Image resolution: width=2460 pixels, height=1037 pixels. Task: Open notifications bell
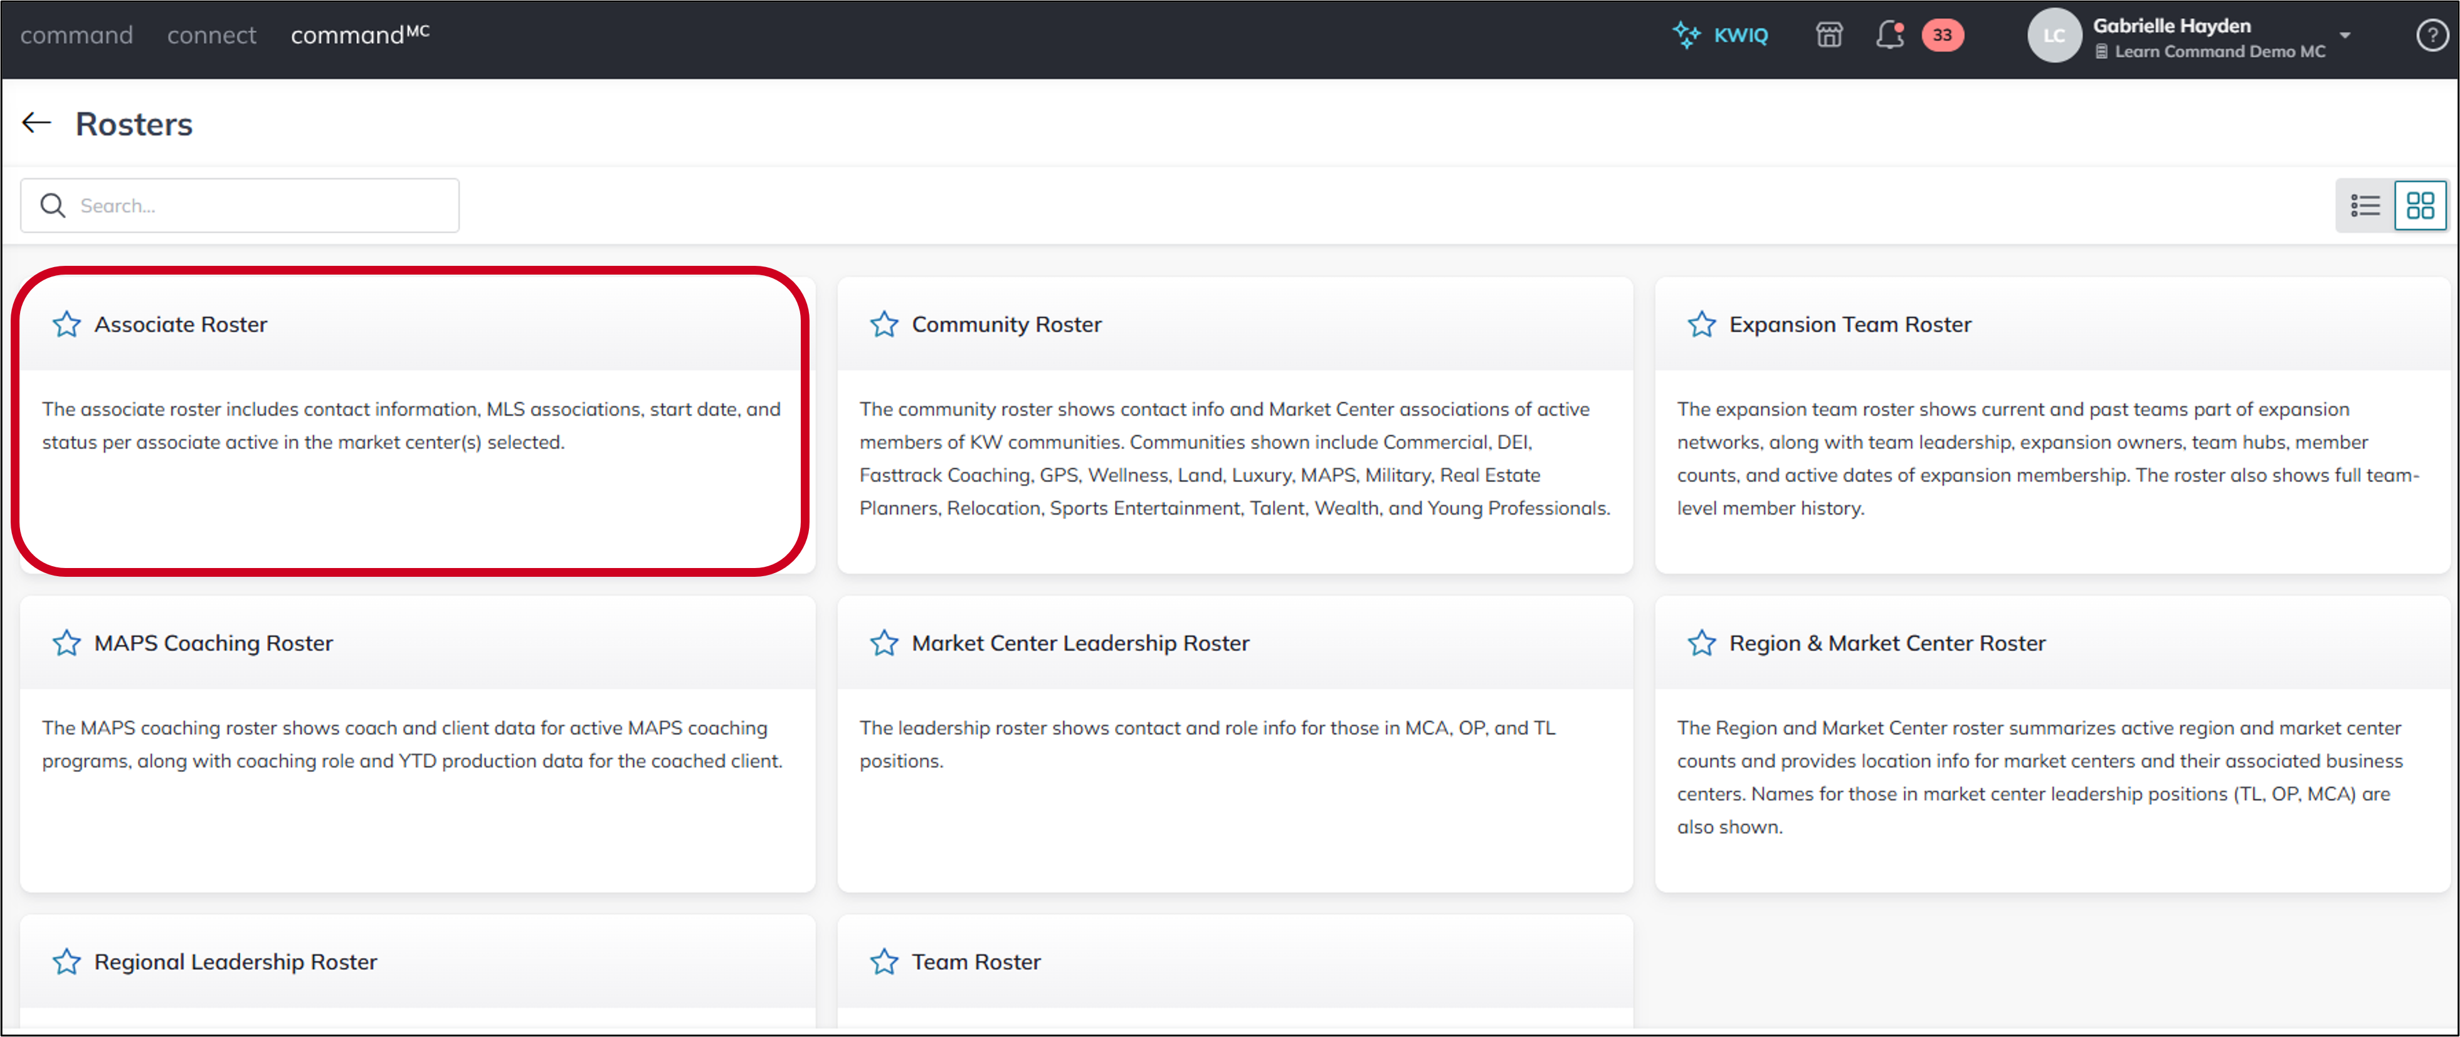[x=1890, y=35]
